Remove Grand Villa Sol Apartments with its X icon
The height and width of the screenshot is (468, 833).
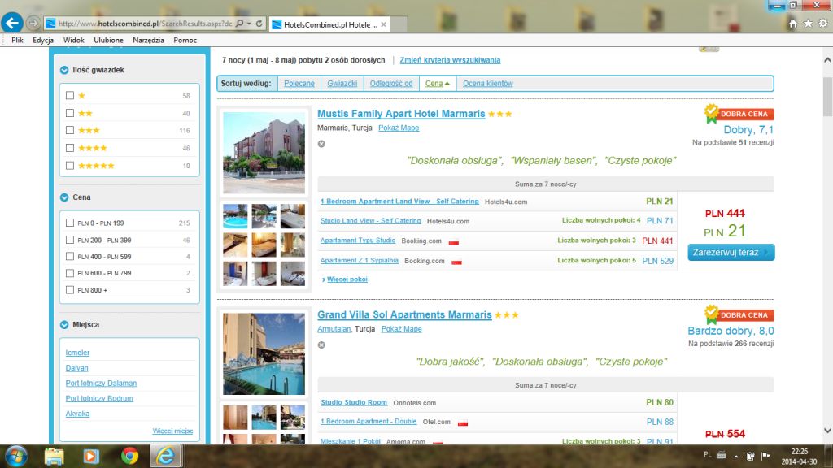[x=321, y=344]
